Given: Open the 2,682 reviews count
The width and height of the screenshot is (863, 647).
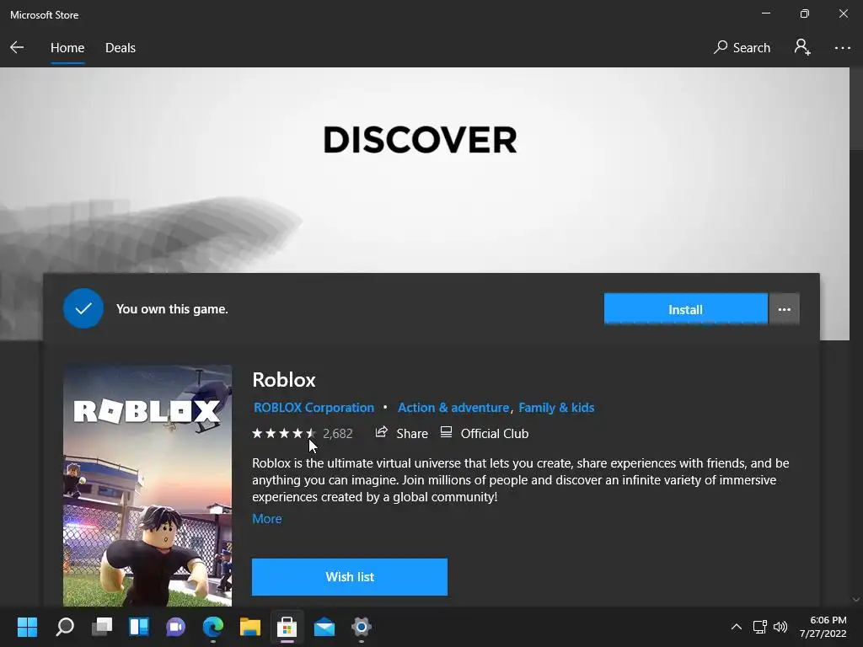Looking at the screenshot, I should click(x=337, y=434).
